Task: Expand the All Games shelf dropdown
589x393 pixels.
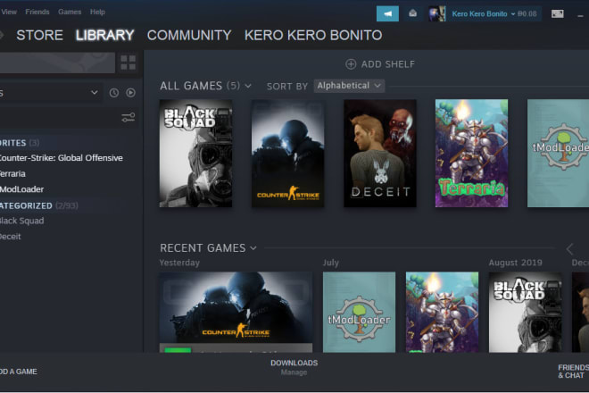Action: click(248, 86)
